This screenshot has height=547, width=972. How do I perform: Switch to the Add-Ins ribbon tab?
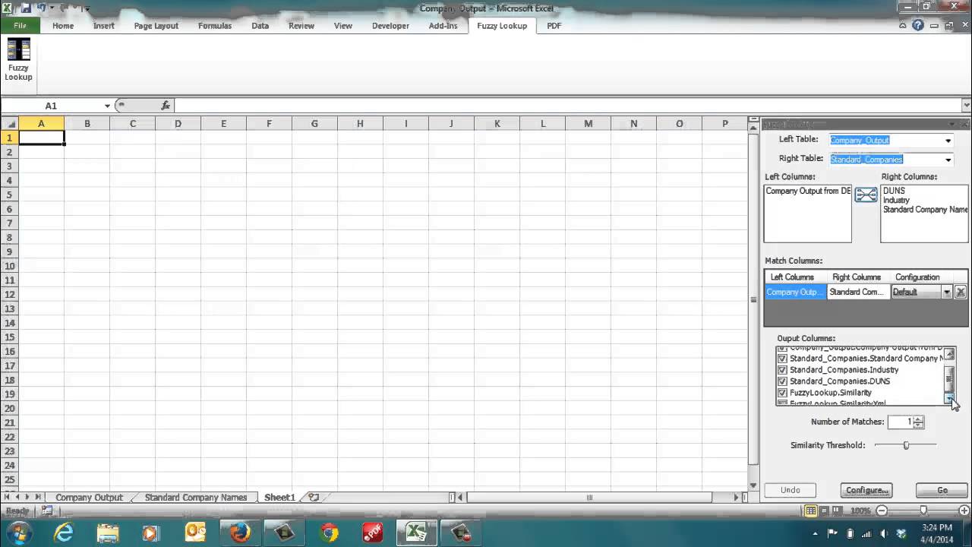443,26
